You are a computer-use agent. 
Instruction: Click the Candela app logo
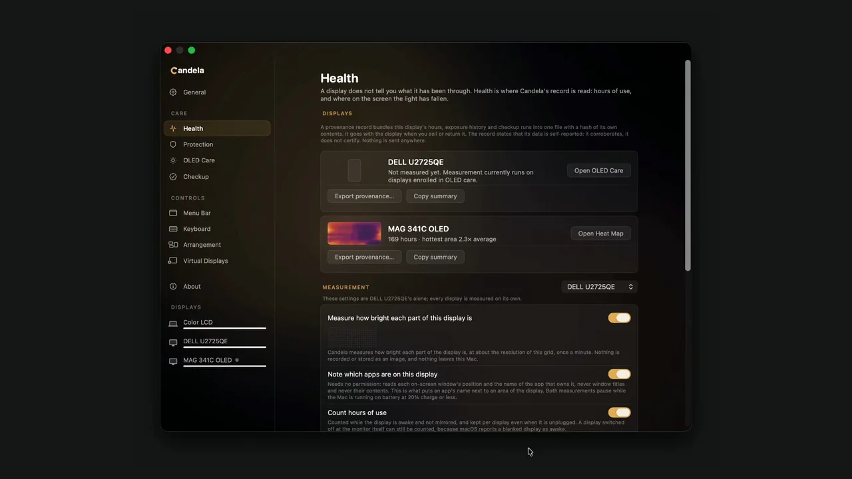pos(187,71)
